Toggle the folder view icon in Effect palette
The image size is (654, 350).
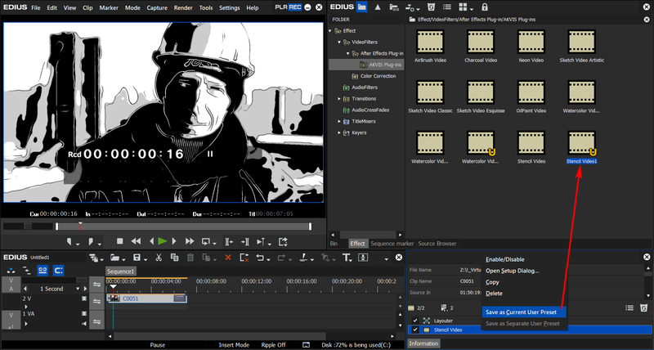click(x=361, y=7)
